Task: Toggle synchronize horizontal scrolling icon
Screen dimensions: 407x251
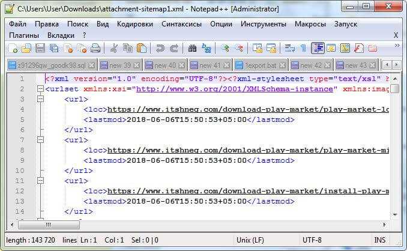Action: point(271,49)
